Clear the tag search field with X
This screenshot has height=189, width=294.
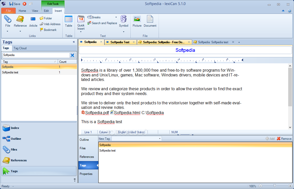(72, 55)
